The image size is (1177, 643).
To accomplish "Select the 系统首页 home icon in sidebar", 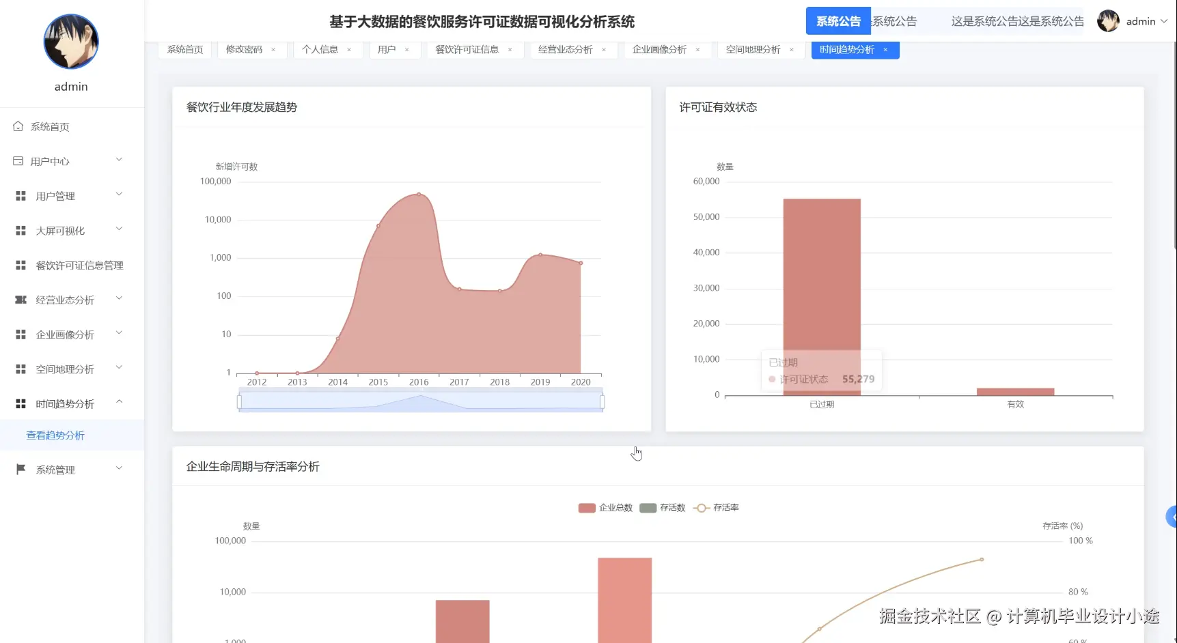I will tap(20, 126).
